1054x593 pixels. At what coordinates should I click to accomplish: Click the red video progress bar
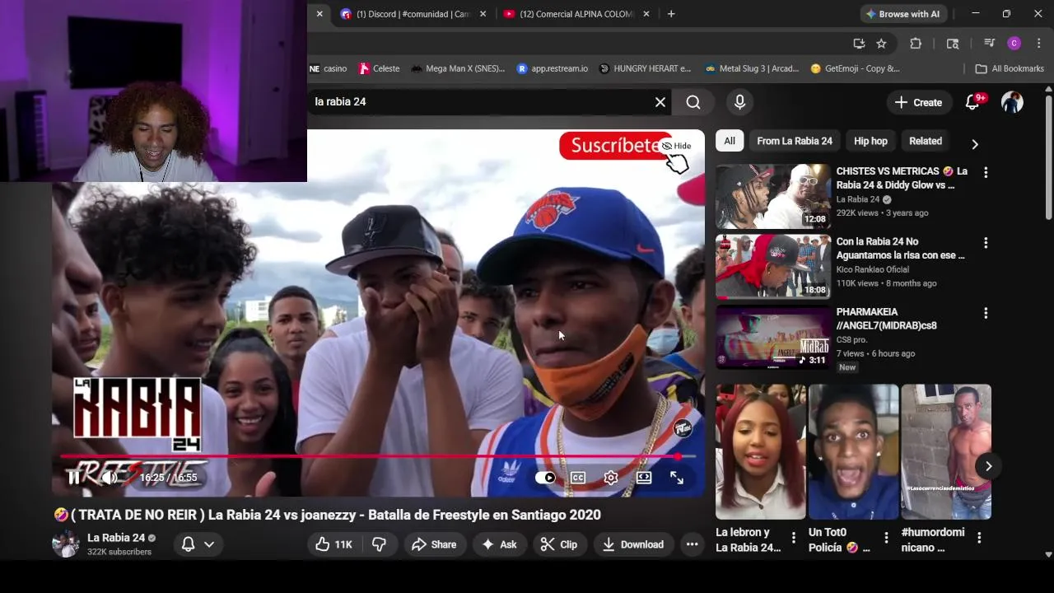point(377,456)
